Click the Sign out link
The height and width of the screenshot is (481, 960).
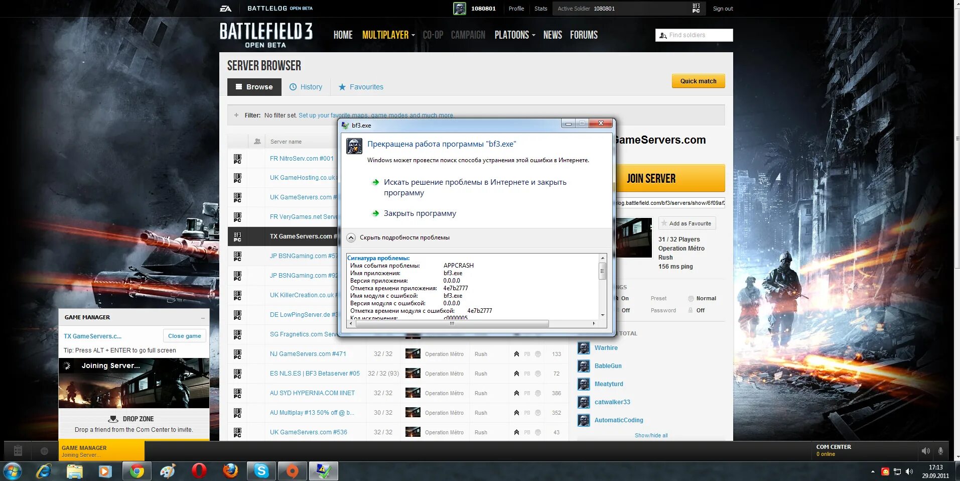[723, 9]
